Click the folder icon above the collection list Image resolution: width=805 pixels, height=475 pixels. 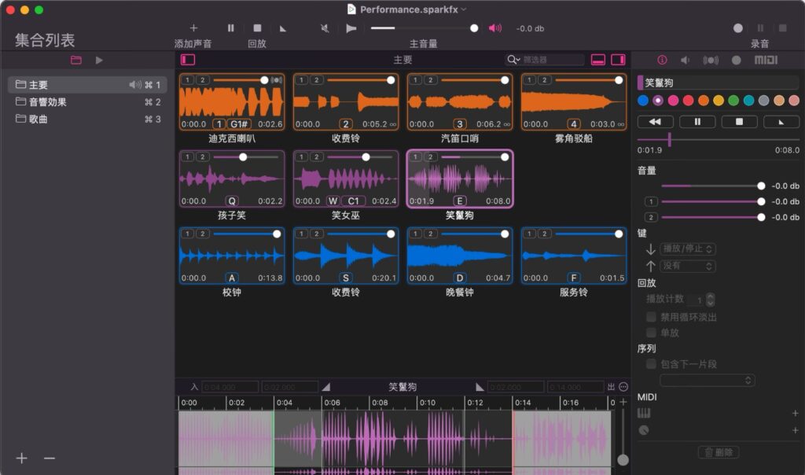click(76, 60)
